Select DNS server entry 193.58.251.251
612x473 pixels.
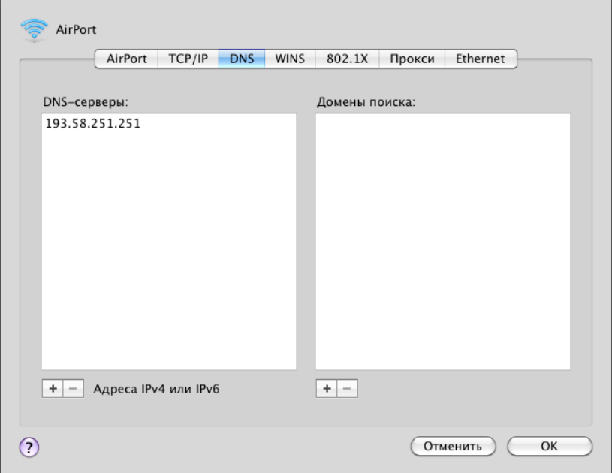pos(92,123)
